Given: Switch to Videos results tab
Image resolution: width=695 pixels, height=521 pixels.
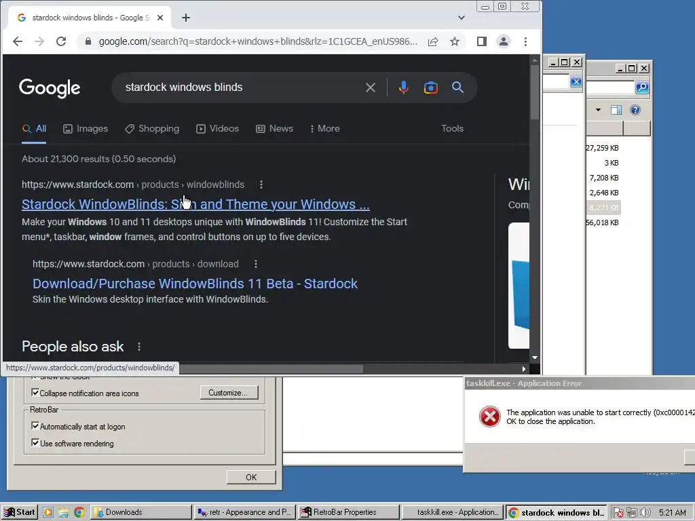Looking at the screenshot, I should tap(218, 129).
